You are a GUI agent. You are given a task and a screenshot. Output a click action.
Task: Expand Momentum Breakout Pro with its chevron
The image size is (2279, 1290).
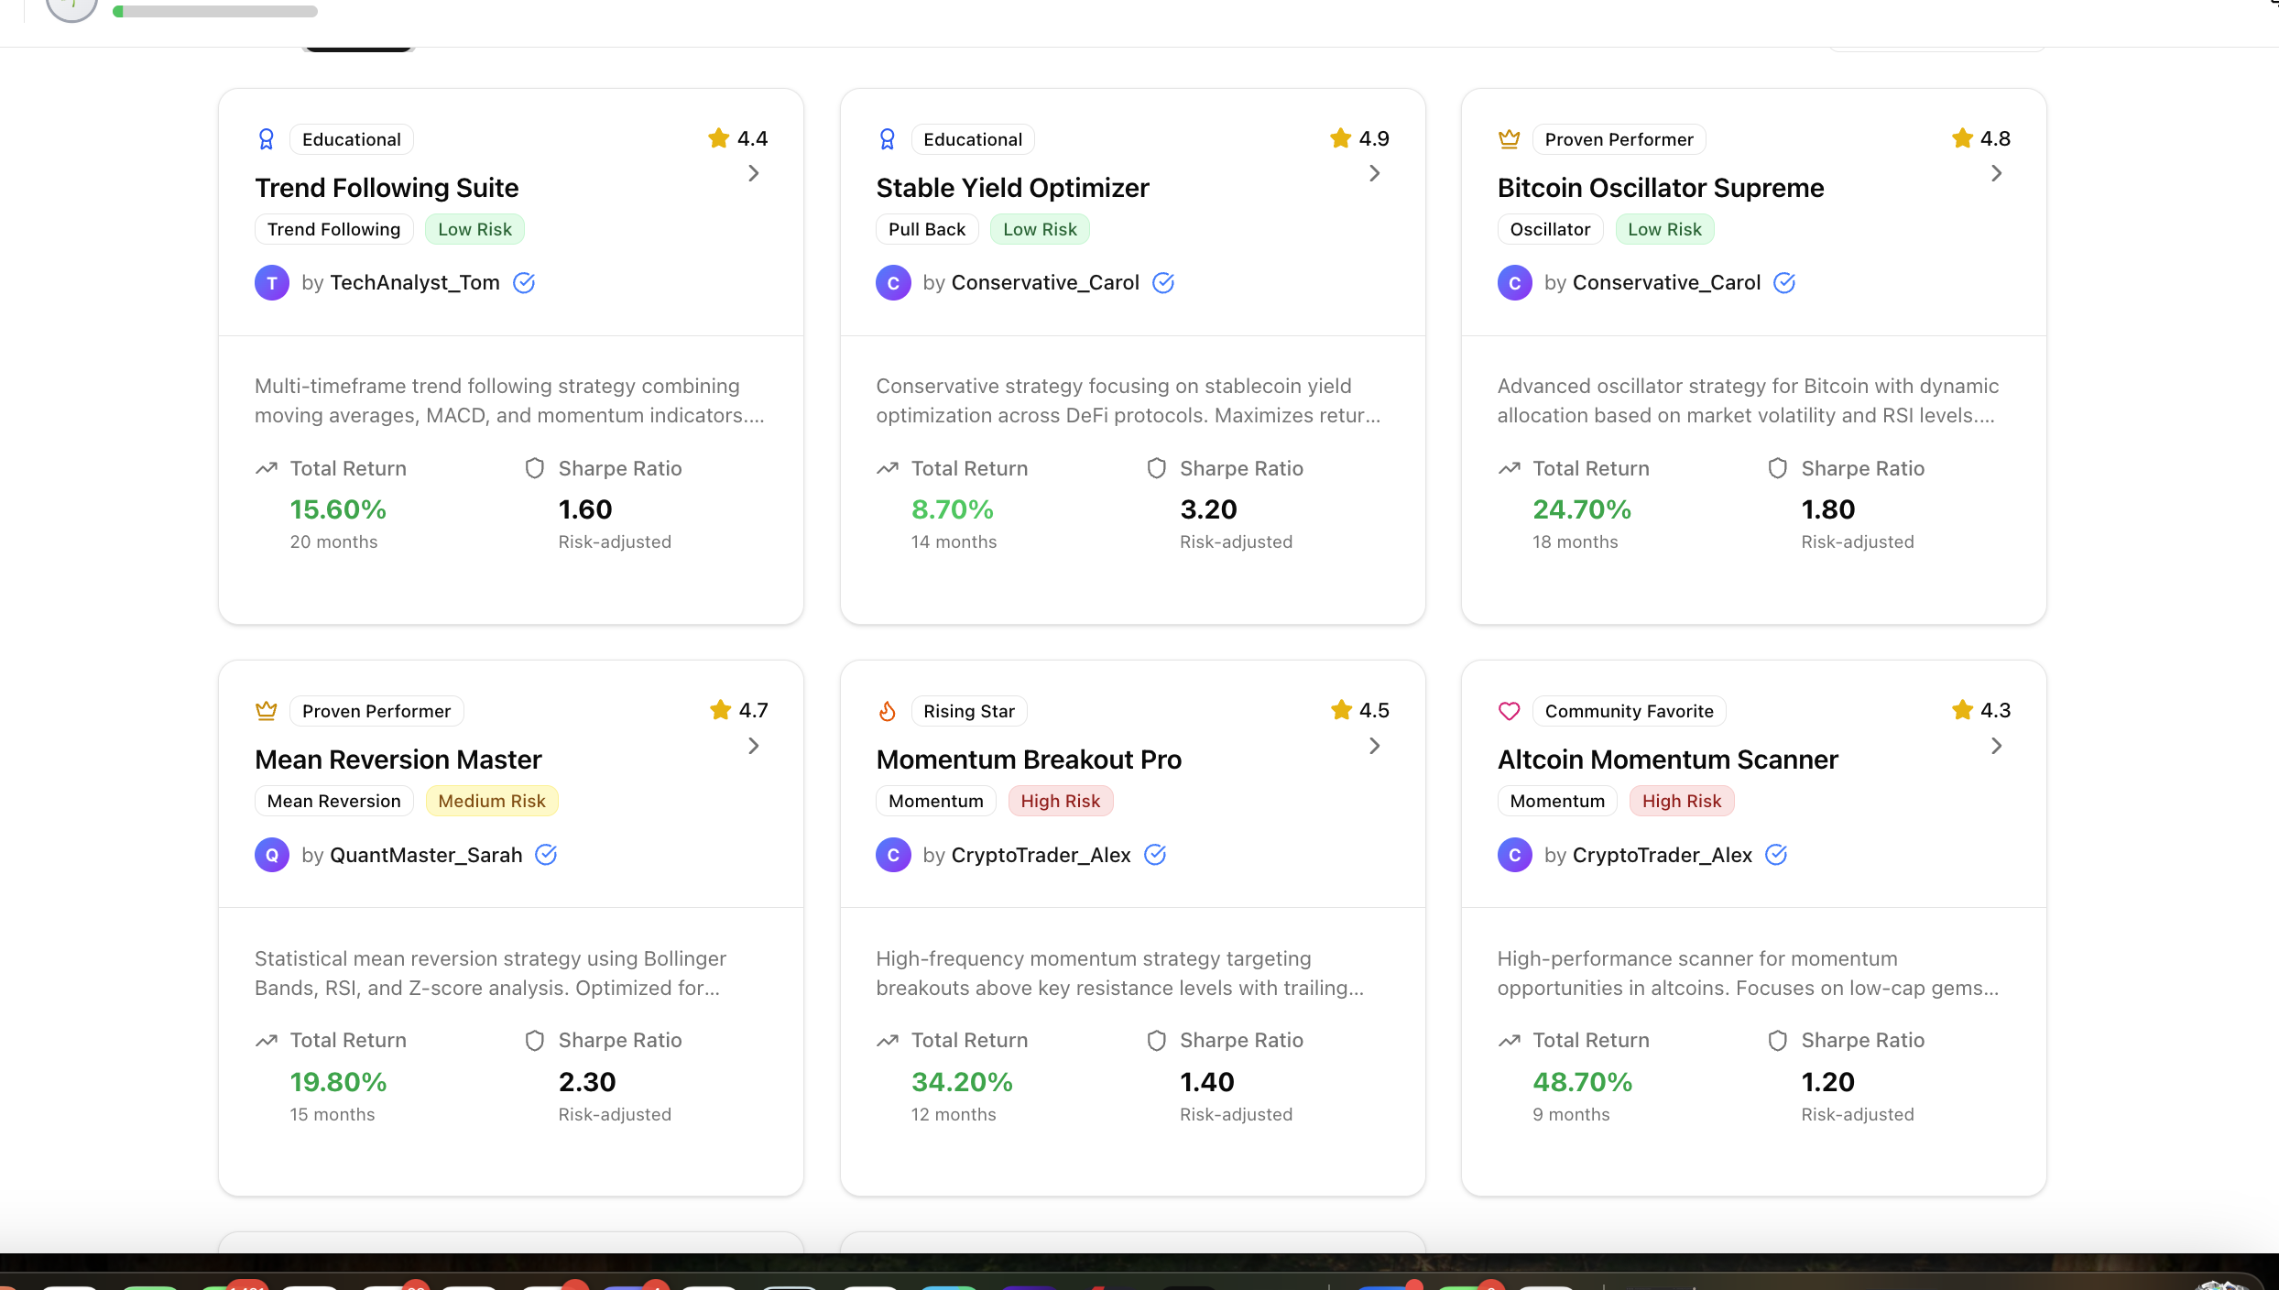(x=1374, y=746)
